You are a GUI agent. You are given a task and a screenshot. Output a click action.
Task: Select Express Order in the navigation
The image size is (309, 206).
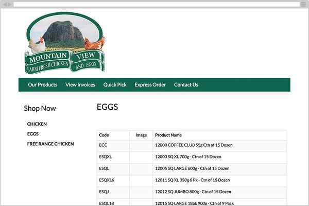(150, 85)
